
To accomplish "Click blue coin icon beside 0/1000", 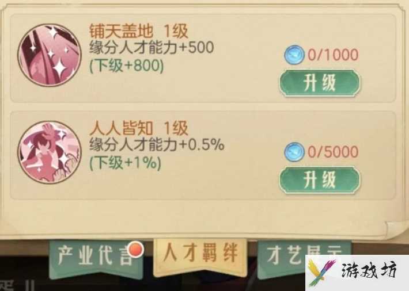I will (x=294, y=55).
